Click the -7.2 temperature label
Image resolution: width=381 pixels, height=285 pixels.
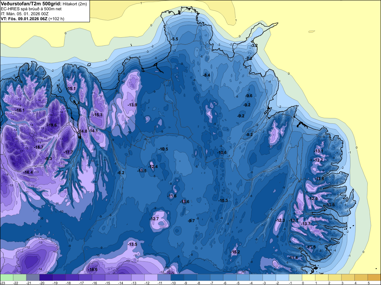(x=248, y=59)
